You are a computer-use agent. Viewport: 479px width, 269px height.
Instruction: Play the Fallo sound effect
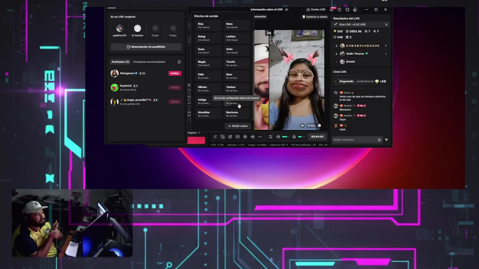click(208, 76)
